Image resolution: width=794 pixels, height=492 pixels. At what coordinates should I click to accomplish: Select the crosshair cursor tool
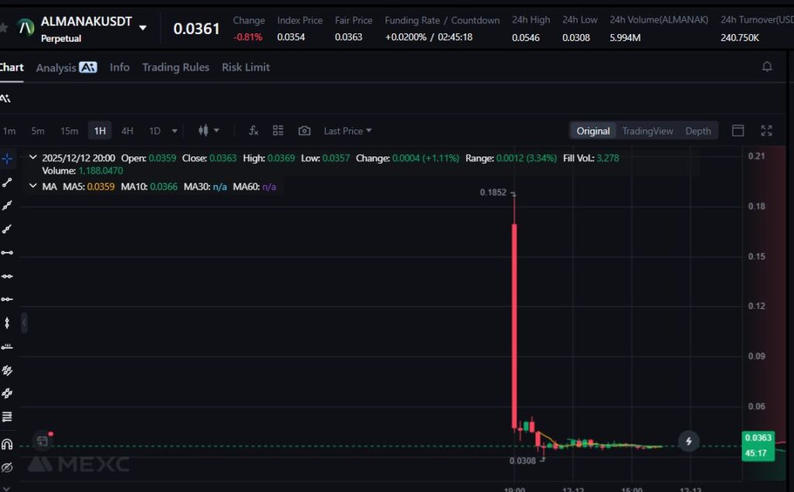8,159
